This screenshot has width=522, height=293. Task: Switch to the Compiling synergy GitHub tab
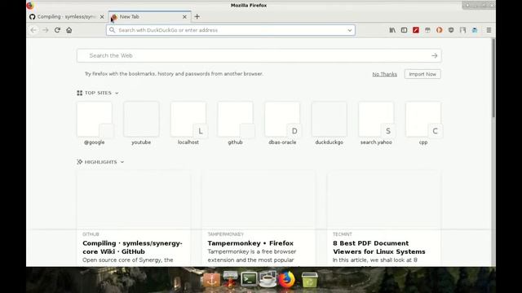(x=67, y=16)
